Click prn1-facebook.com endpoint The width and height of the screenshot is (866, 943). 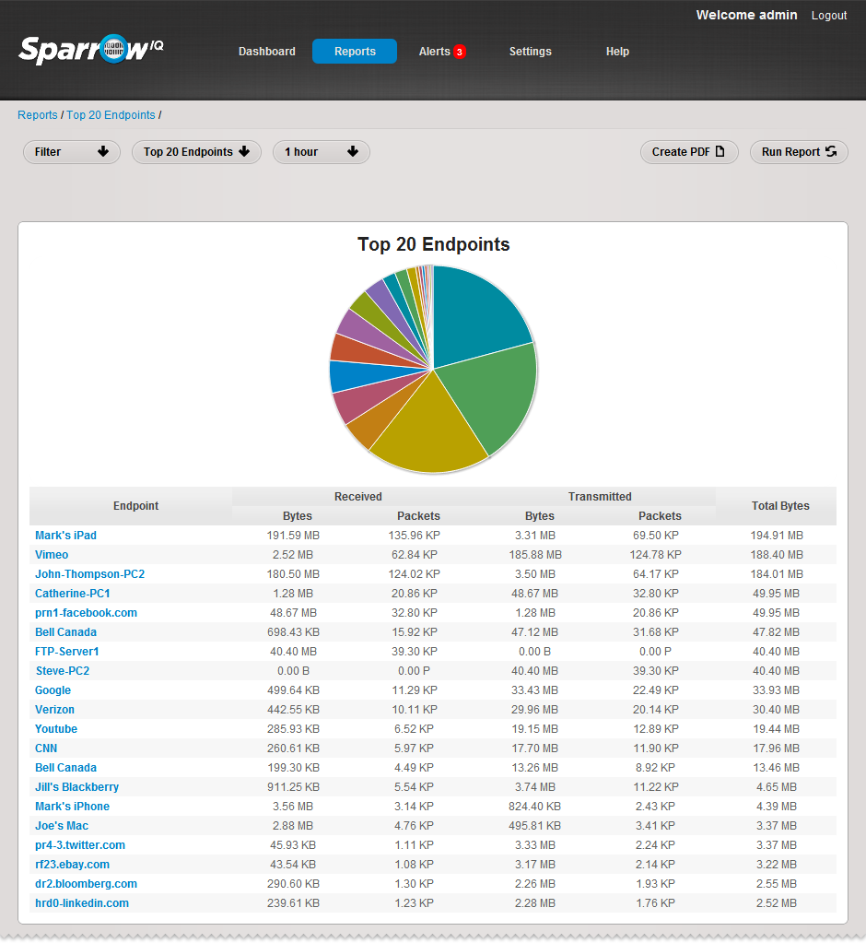click(86, 613)
